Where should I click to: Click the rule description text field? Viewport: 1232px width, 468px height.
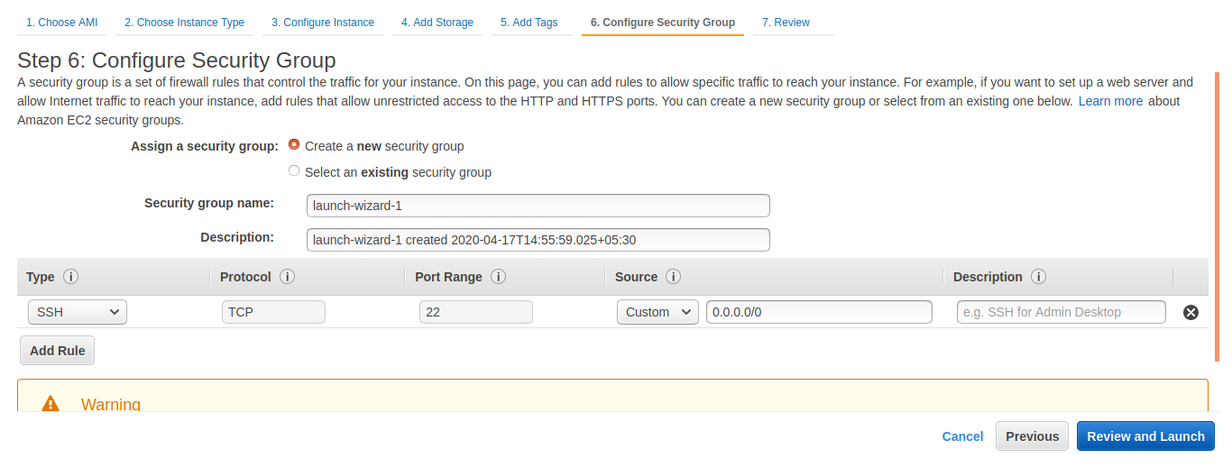click(1062, 312)
